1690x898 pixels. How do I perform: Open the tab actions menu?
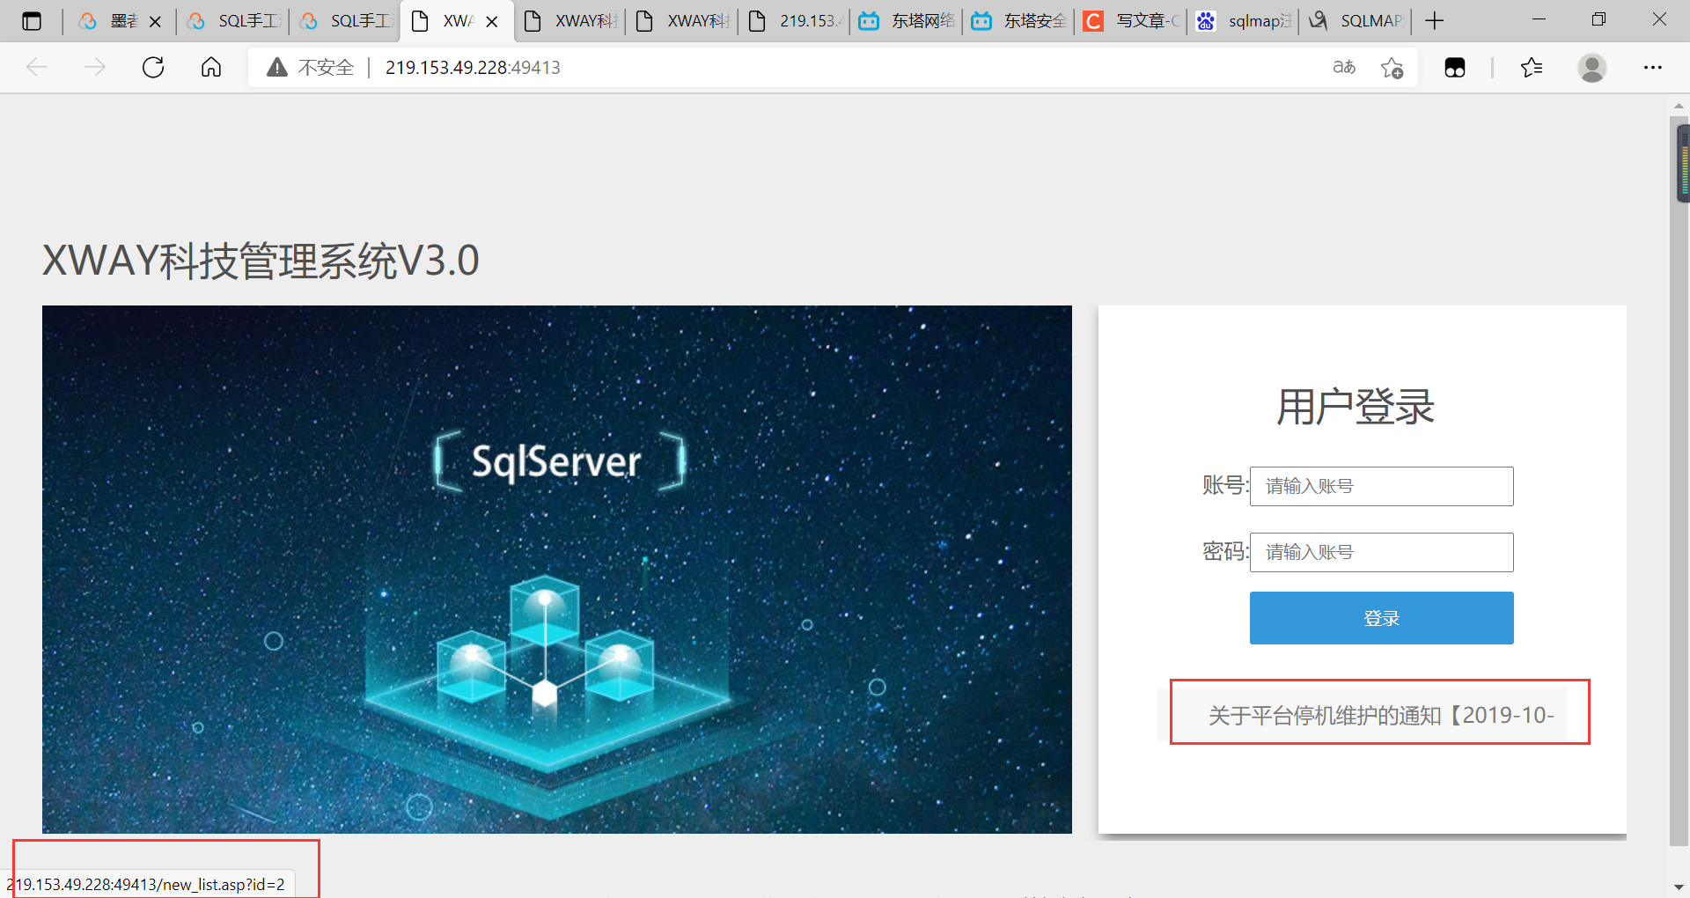pos(32,20)
